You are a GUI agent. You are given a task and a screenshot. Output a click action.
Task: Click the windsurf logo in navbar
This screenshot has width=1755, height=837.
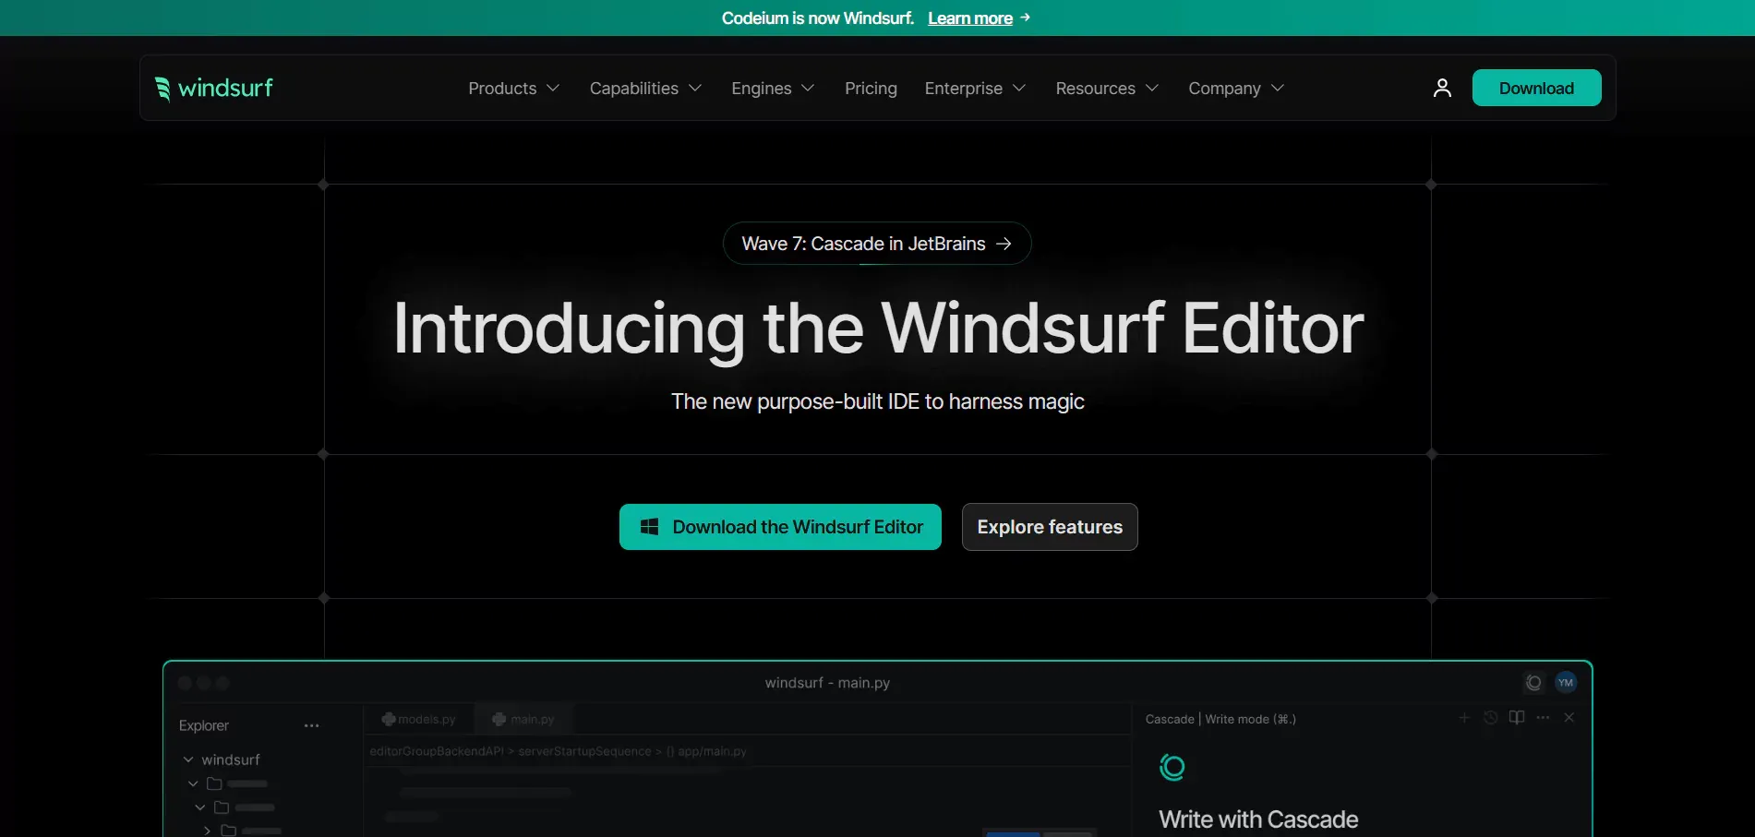tap(214, 88)
